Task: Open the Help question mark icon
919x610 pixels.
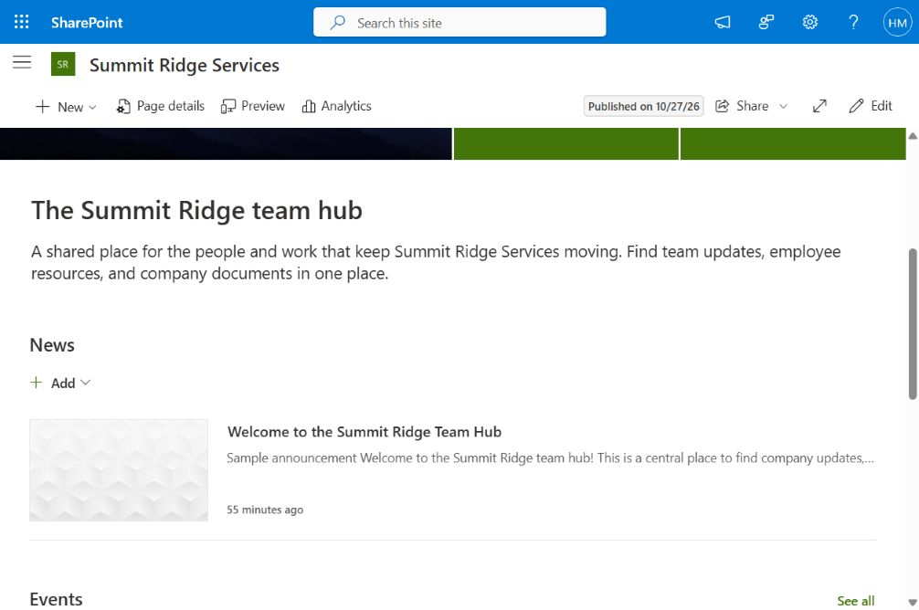Action: [x=853, y=22]
